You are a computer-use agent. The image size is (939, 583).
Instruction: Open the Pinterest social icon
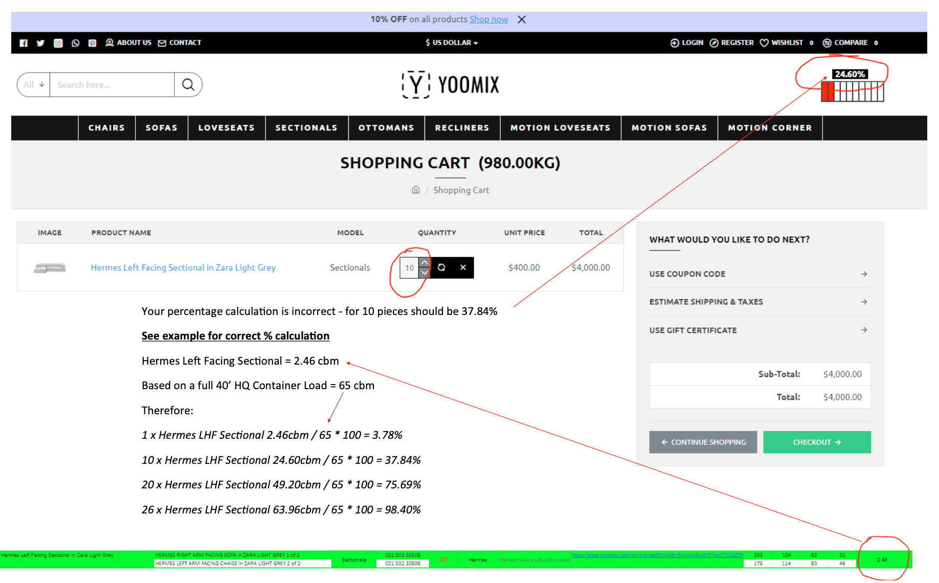[x=92, y=43]
